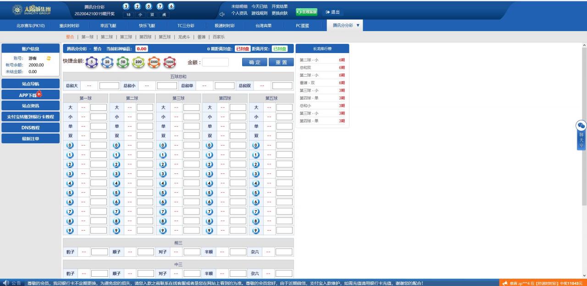Select the 龙虎斗 sub-menu item
Viewport: 587px width, 286px height.
[185, 37]
